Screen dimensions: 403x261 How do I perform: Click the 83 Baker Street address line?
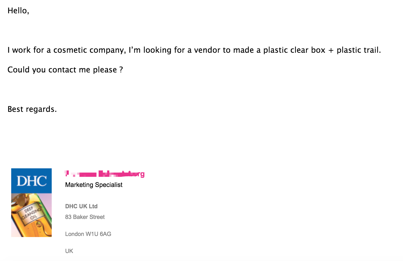click(x=85, y=217)
